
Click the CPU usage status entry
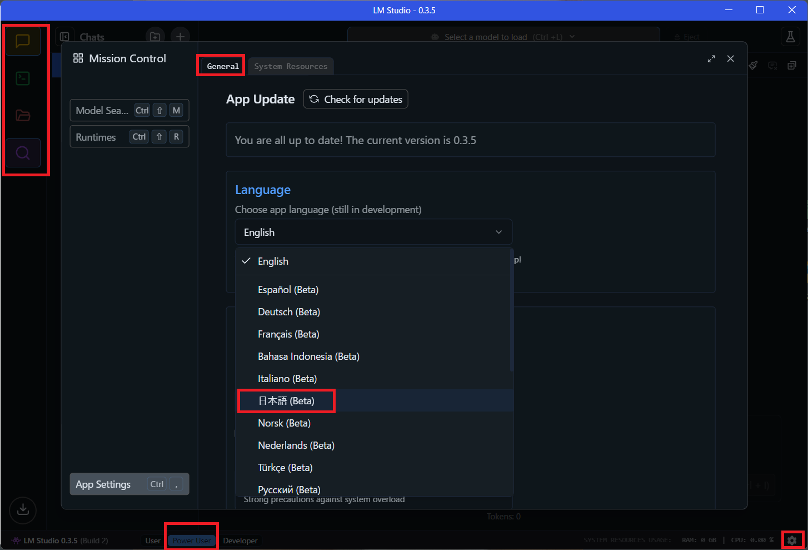[x=752, y=540]
